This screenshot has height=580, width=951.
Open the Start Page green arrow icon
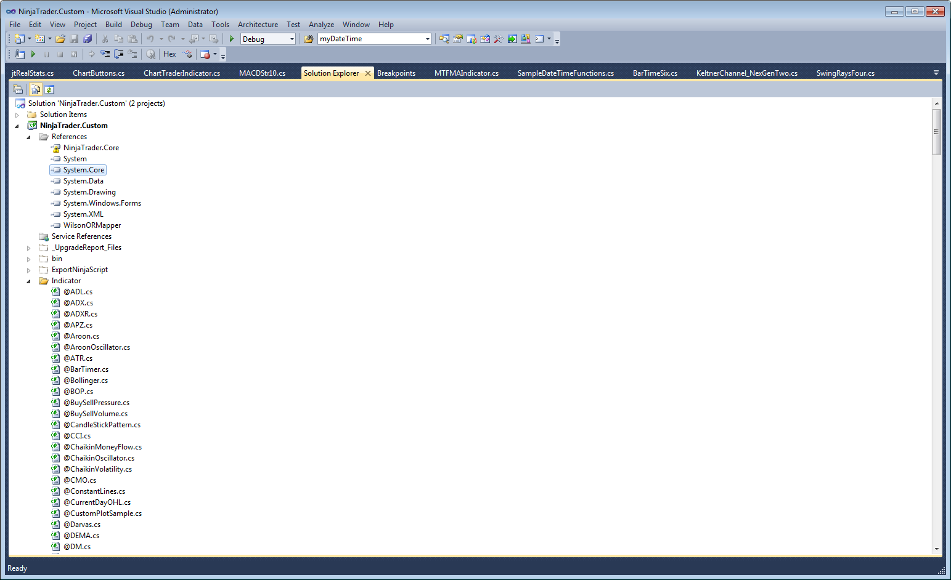512,39
